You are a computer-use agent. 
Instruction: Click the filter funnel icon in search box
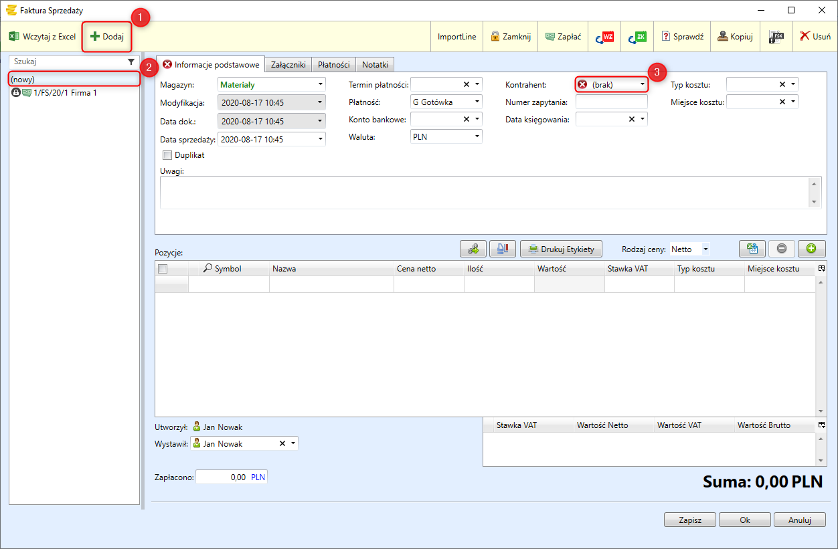(131, 62)
